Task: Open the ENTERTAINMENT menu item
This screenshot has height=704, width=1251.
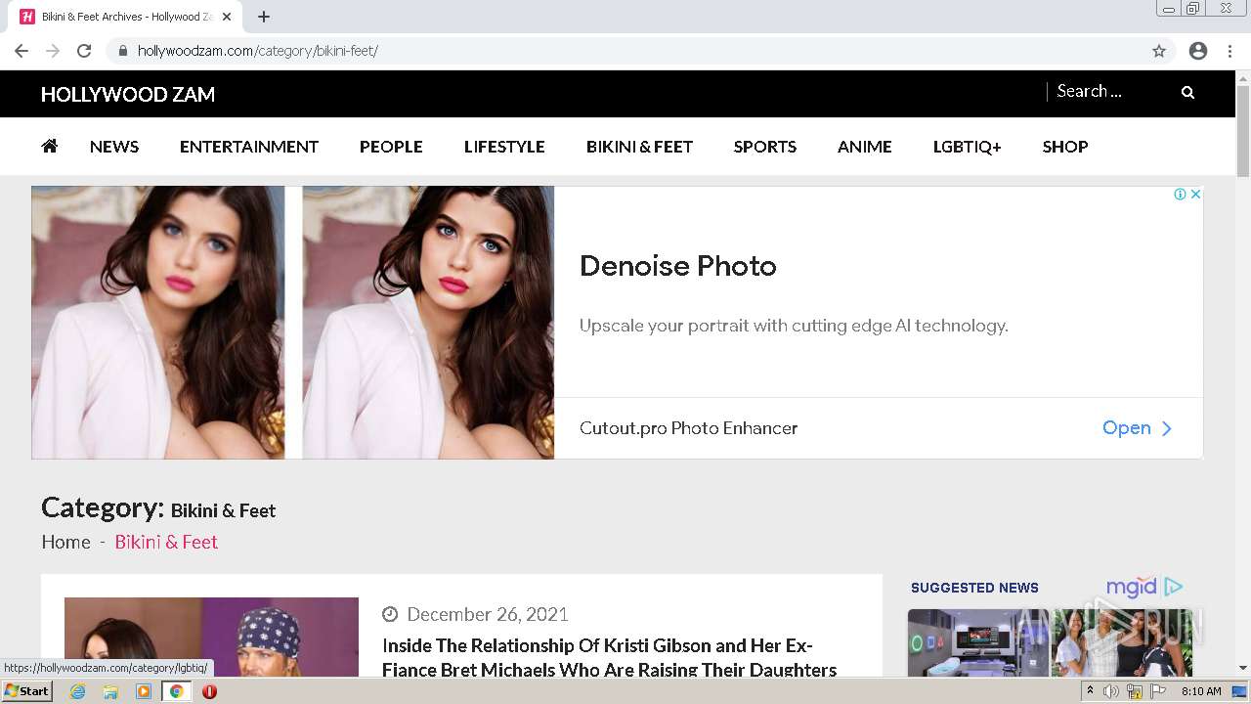Action: point(249,147)
